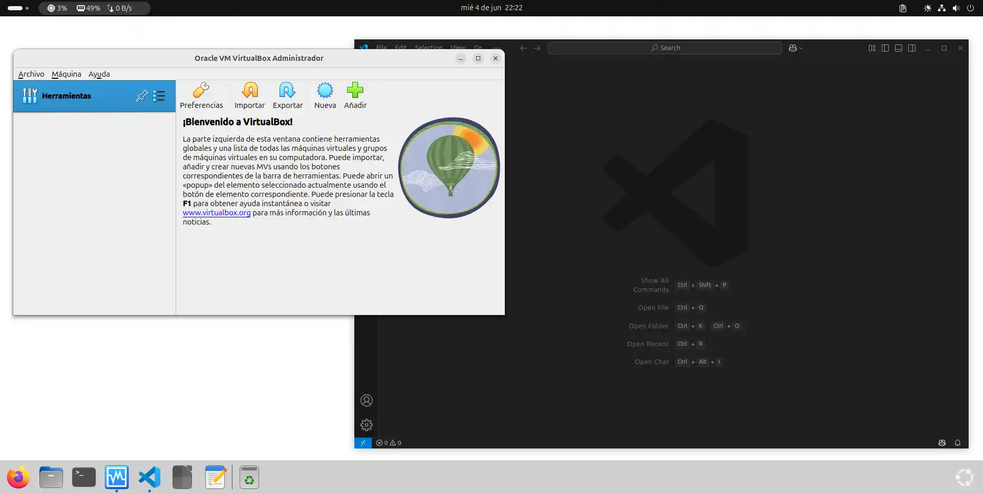Click the Añadir machine icon
The width and height of the screenshot is (983, 494).
pos(355,96)
